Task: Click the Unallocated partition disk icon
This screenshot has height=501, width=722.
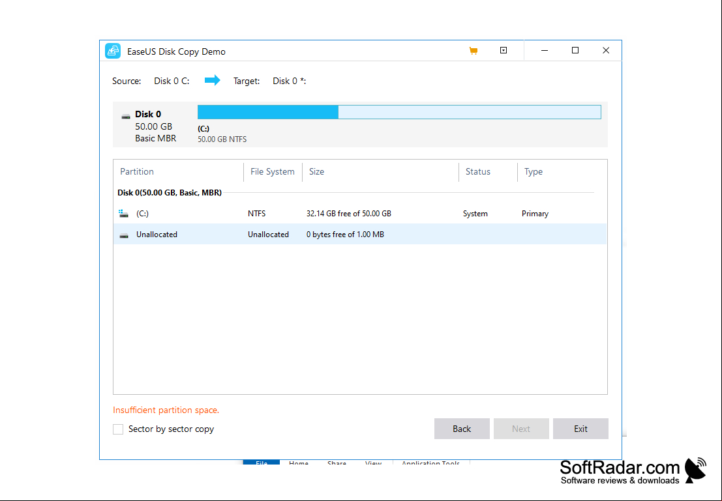Action: (x=124, y=235)
